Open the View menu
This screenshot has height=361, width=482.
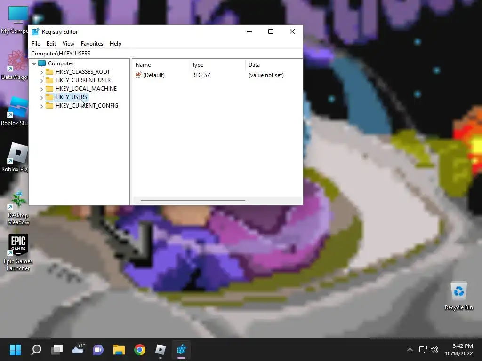tap(68, 44)
